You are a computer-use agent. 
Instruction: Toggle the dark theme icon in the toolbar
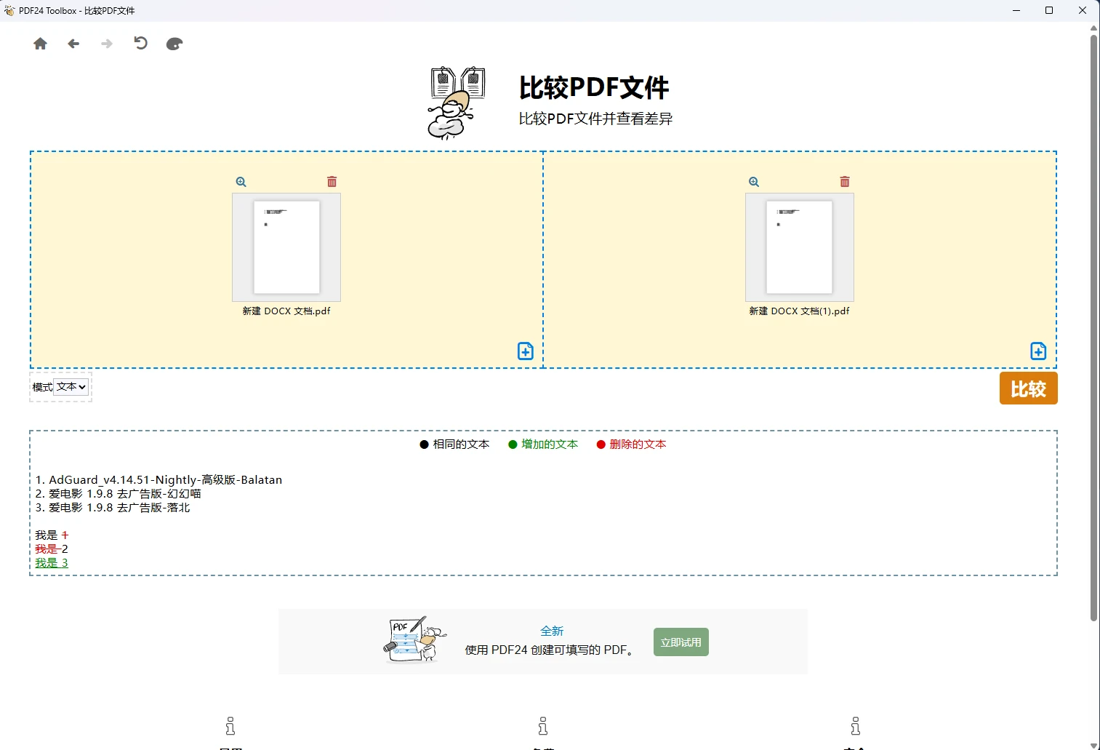174,44
